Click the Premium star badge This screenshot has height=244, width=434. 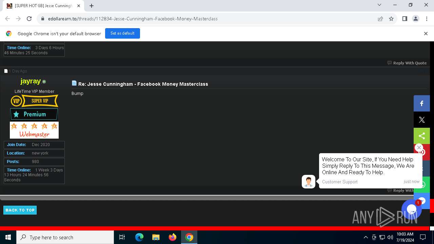(34, 114)
